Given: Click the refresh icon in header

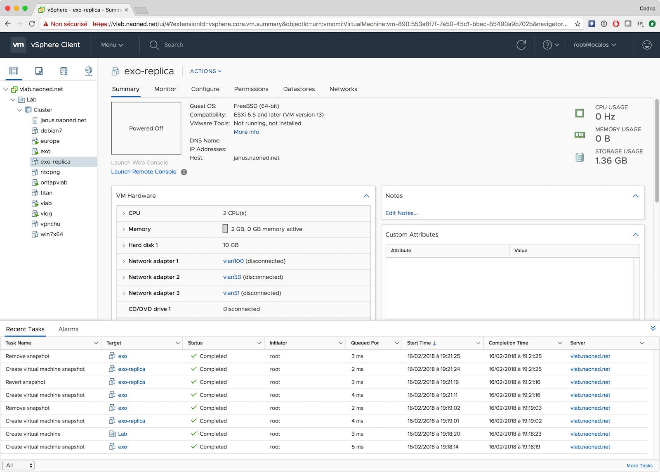Looking at the screenshot, I should pos(521,45).
